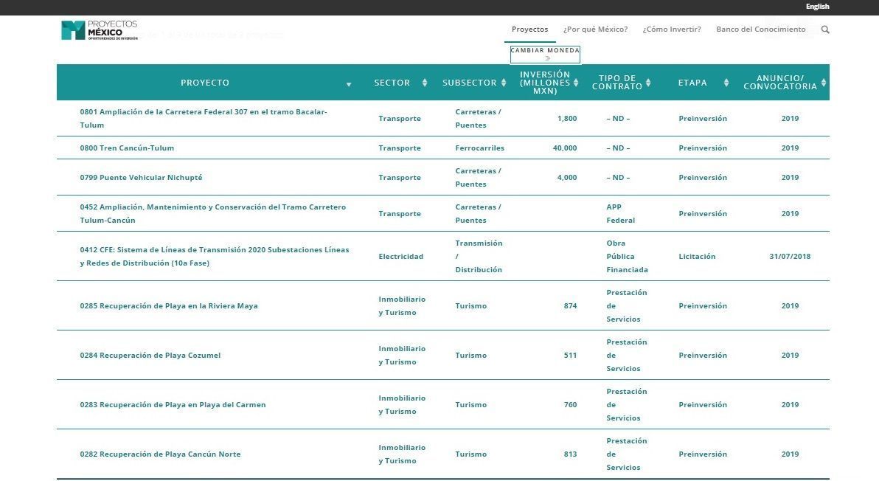Switch site language to English
The image size is (879, 481).
pyautogui.click(x=817, y=7)
